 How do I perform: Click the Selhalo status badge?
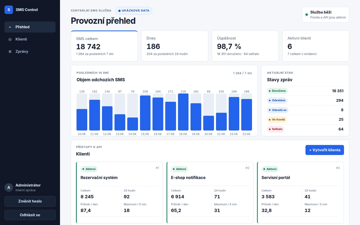276,129
